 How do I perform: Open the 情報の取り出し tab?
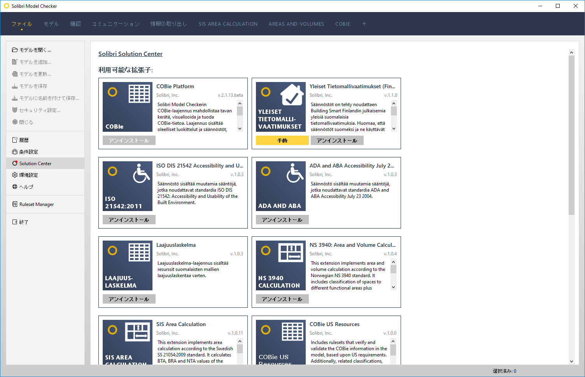point(169,24)
